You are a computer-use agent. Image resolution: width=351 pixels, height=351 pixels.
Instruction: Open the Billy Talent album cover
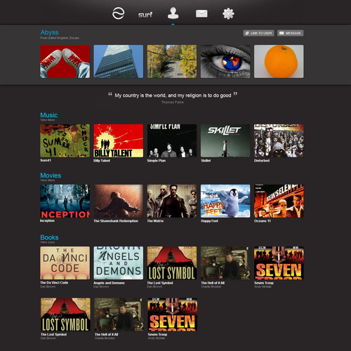[119, 140]
